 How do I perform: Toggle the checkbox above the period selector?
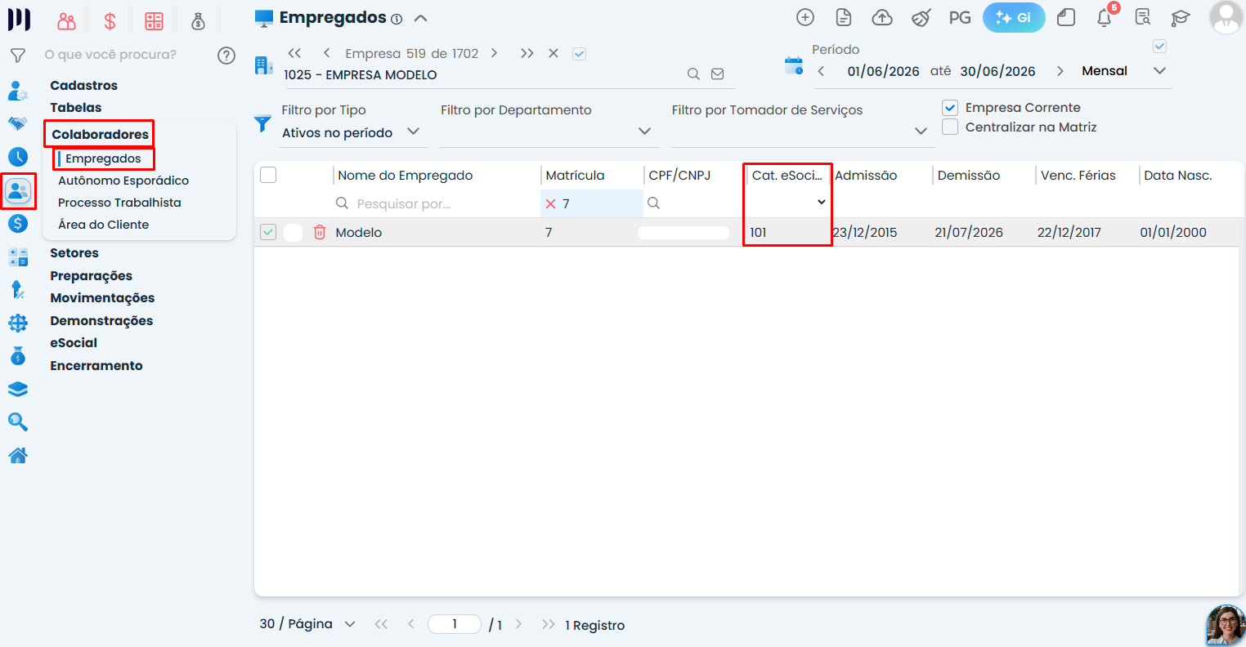coord(1159,47)
